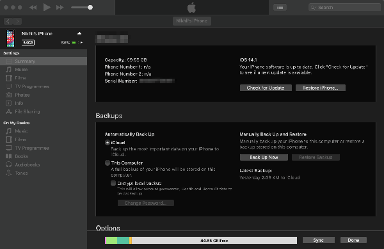The image size is (384, 249).
Task: Eject Nikhil's iPhone
Action: (79, 33)
